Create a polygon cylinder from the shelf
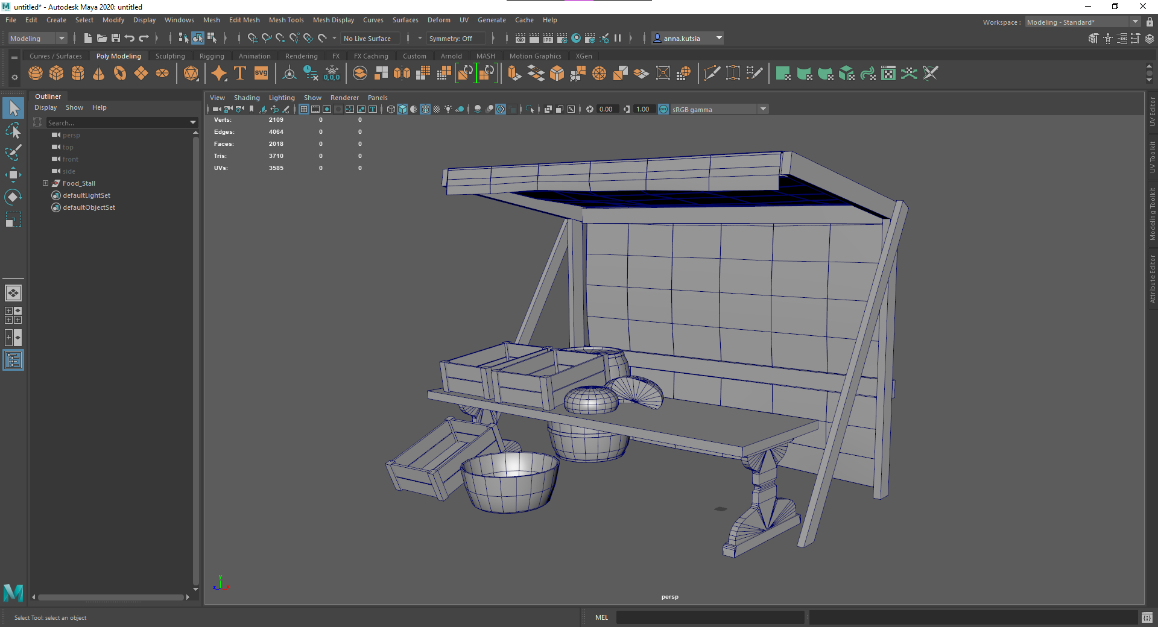Viewport: 1158px width, 627px height. click(x=78, y=74)
